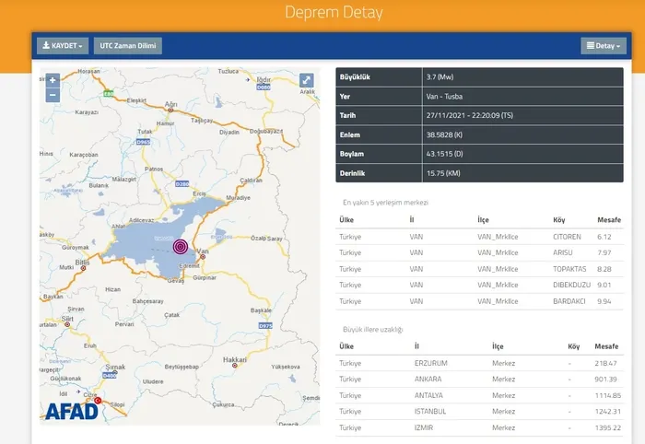This screenshot has width=645, height=444.
Task: Select the CITOREN nearest settlement row
Action: 480,237
